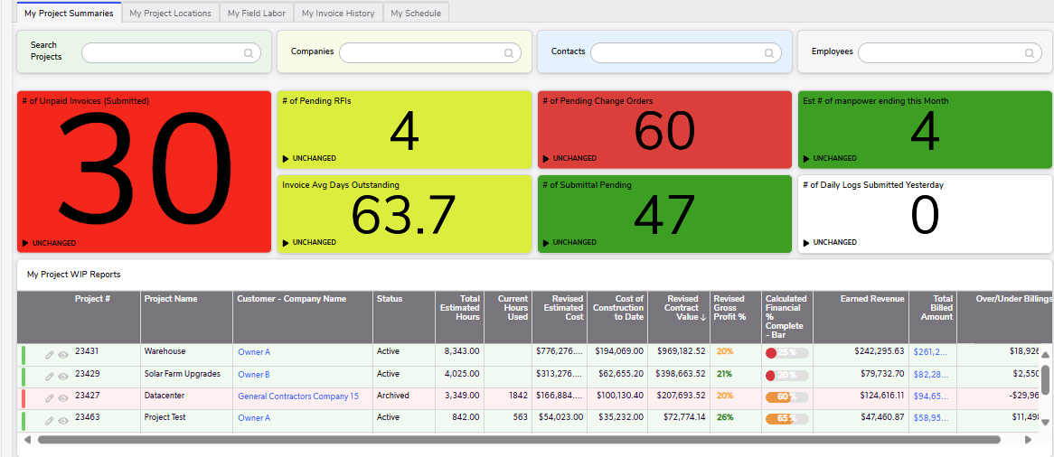Click trend arrow on Submittal Pending tile

point(546,243)
